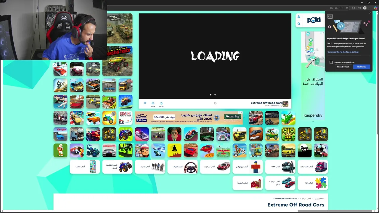Image resolution: width=379 pixels, height=213 pixels.
Task: Click the read aloud icon in address bar
Action: point(336,8)
